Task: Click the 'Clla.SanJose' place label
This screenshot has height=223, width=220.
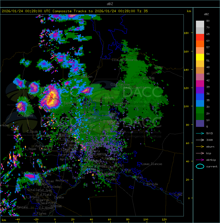Action: (x=120, y=84)
